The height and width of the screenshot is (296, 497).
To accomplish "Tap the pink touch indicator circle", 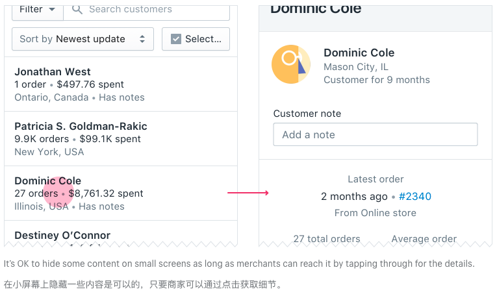I will tap(58, 193).
